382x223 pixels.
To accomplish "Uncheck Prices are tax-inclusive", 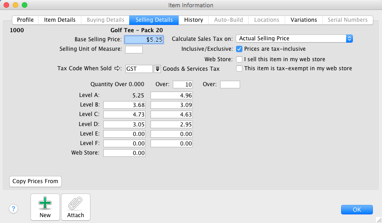I will pos(239,49).
